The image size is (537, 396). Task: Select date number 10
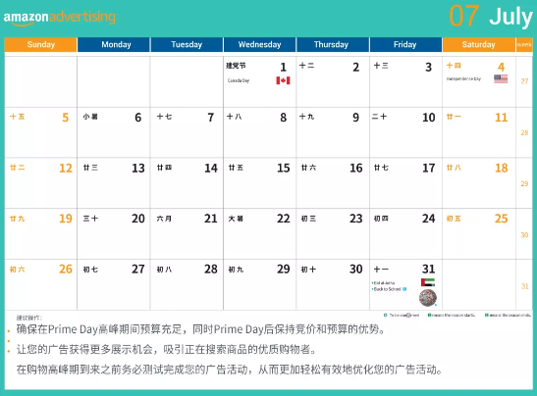[428, 118]
